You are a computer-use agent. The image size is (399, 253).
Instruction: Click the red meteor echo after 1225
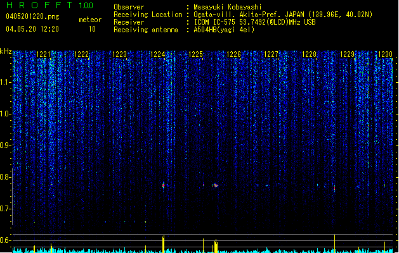pyautogui.click(x=215, y=185)
